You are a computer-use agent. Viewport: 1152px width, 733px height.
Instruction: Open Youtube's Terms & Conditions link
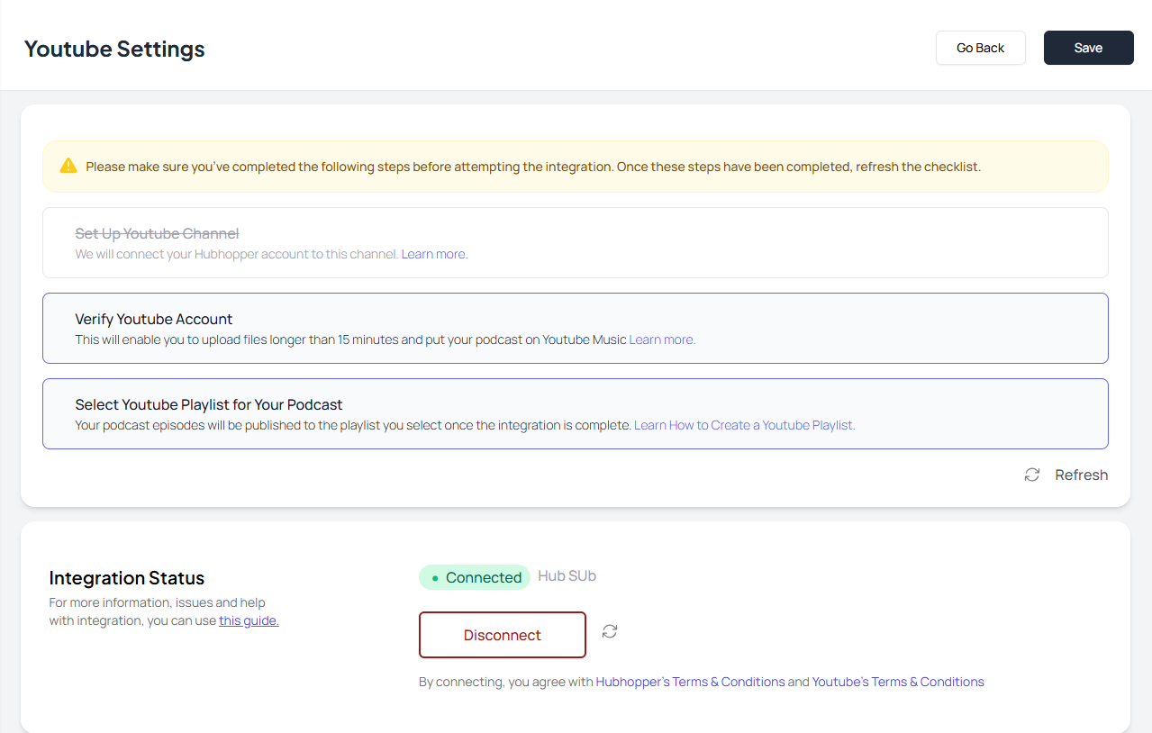point(898,682)
